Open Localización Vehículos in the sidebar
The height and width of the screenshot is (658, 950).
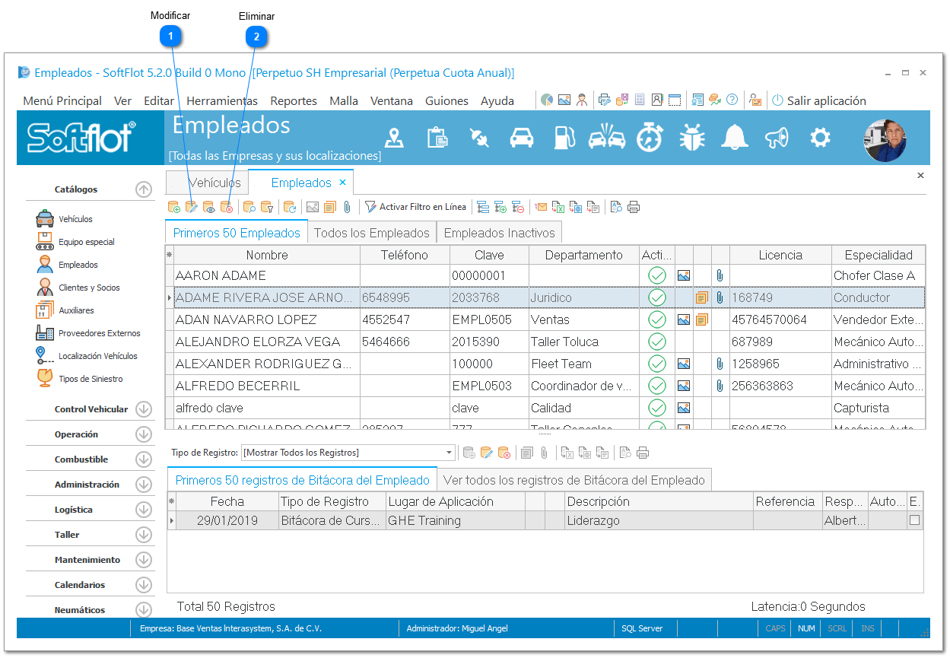point(87,356)
